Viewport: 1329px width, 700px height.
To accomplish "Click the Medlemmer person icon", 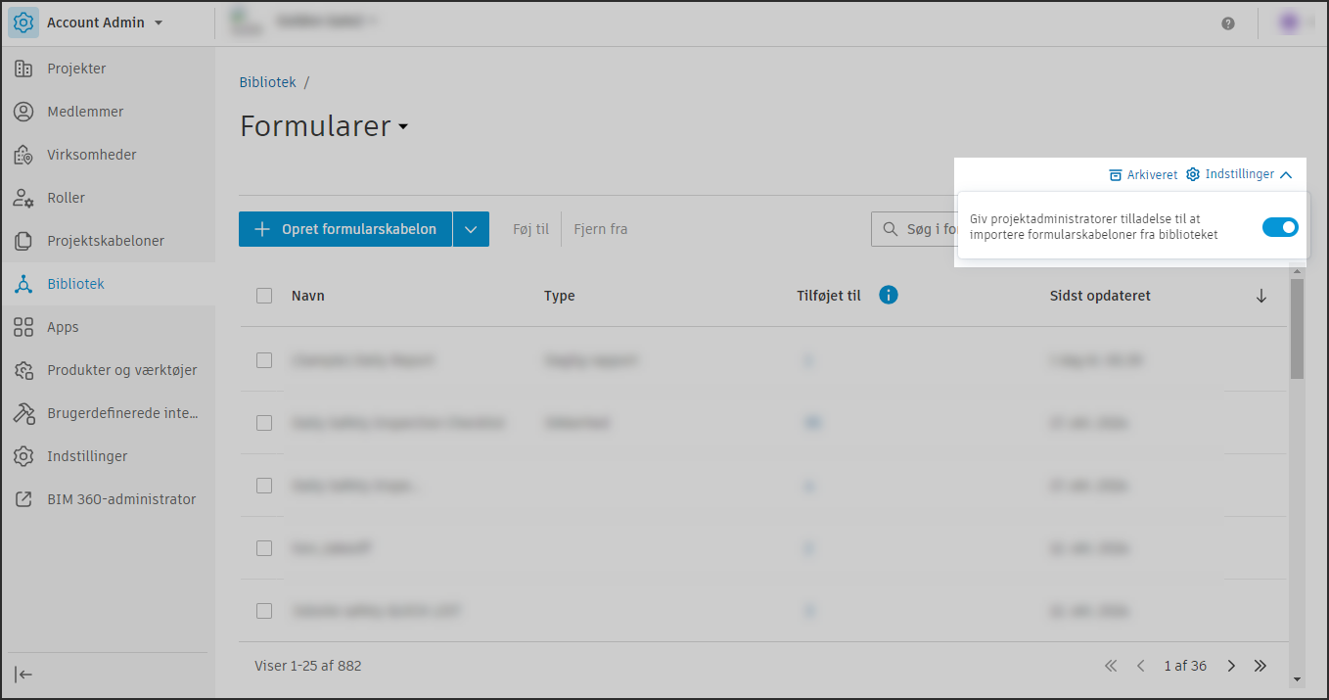I will tap(23, 112).
